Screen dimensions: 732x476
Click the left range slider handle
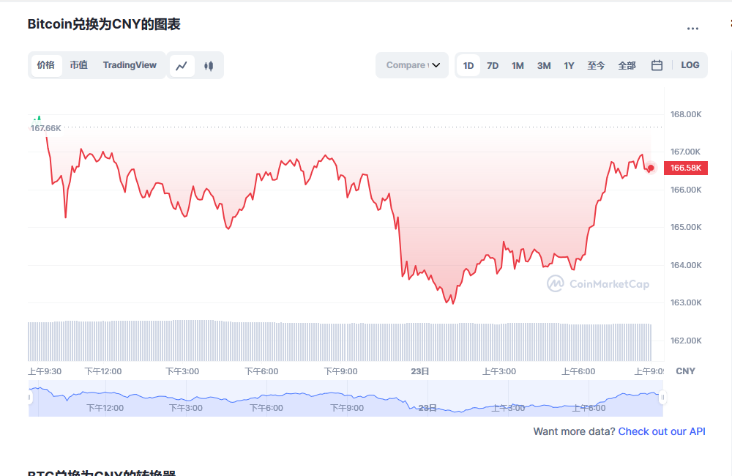[x=30, y=398]
